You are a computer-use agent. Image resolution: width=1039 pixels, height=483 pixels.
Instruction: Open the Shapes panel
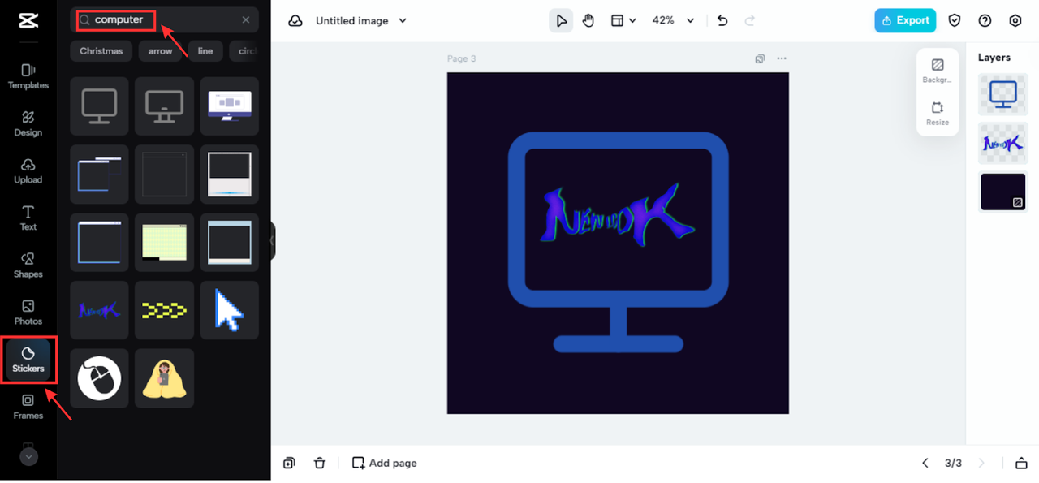tap(28, 265)
